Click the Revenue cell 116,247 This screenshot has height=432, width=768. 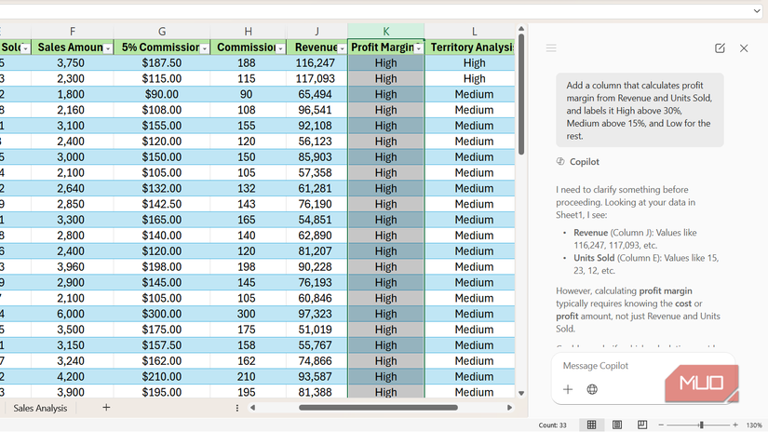point(317,62)
